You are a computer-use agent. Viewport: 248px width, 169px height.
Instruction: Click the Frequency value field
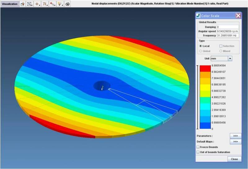click(228, 36)
